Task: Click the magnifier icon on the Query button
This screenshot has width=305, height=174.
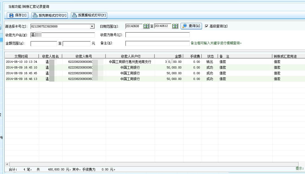Action: click(x=185, y=26)
